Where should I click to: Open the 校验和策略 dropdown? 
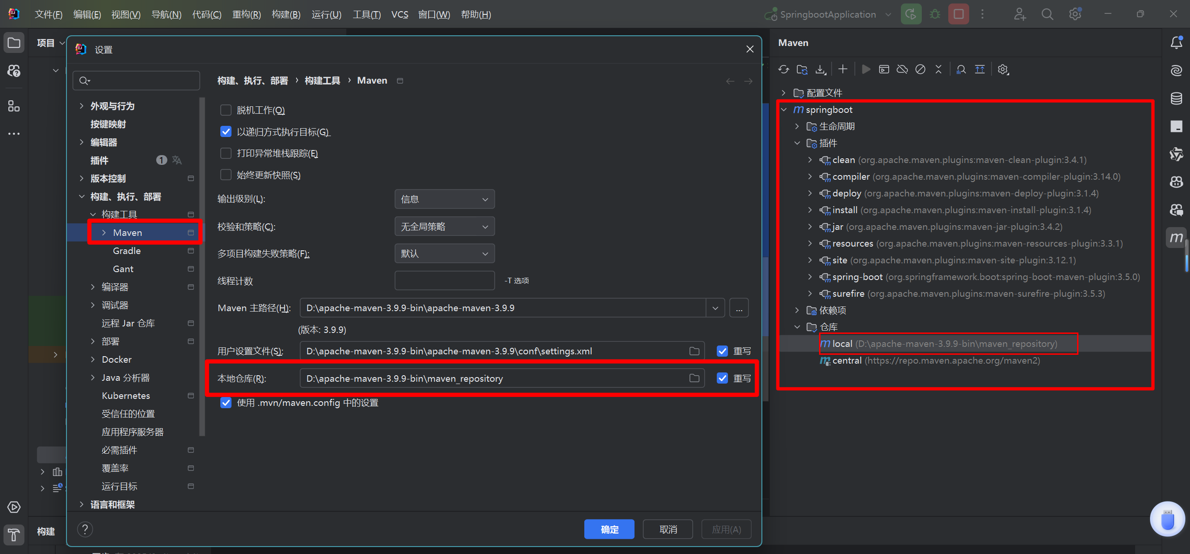444,227
